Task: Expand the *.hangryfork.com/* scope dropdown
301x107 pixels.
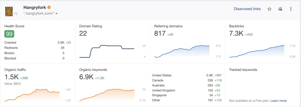Action: (56, 13)
